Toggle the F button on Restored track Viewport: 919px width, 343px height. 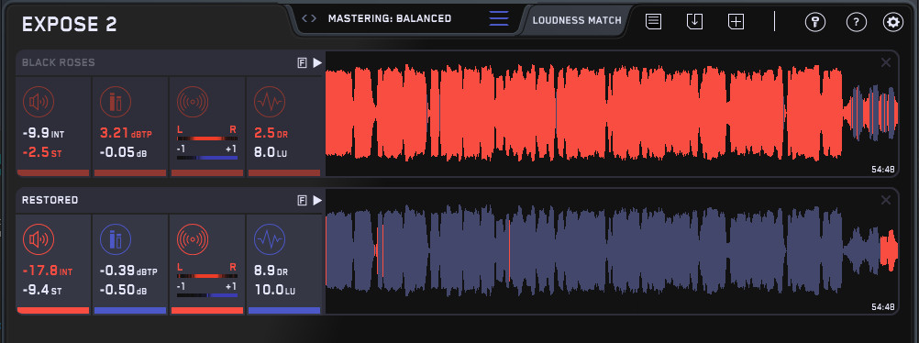click(x=303, y=201)
